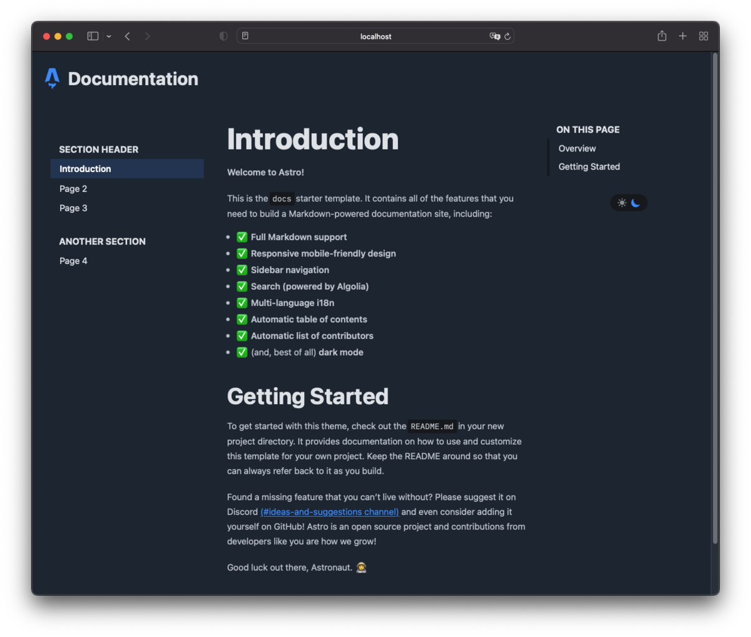Reload the page with refresh icon

point(508,36)
